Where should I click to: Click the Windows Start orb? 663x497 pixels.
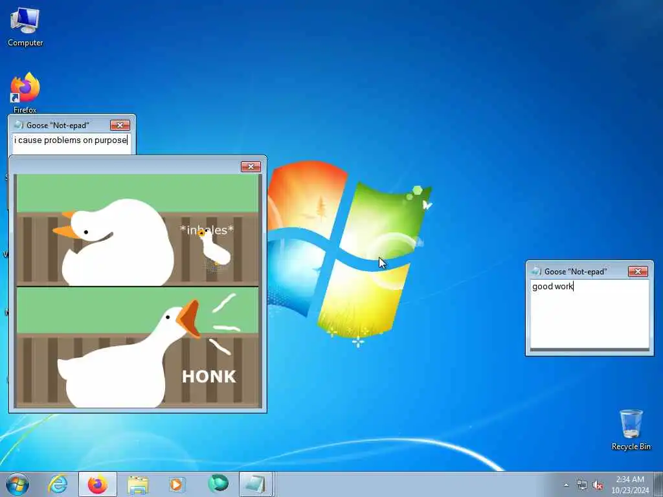point(17,484)
